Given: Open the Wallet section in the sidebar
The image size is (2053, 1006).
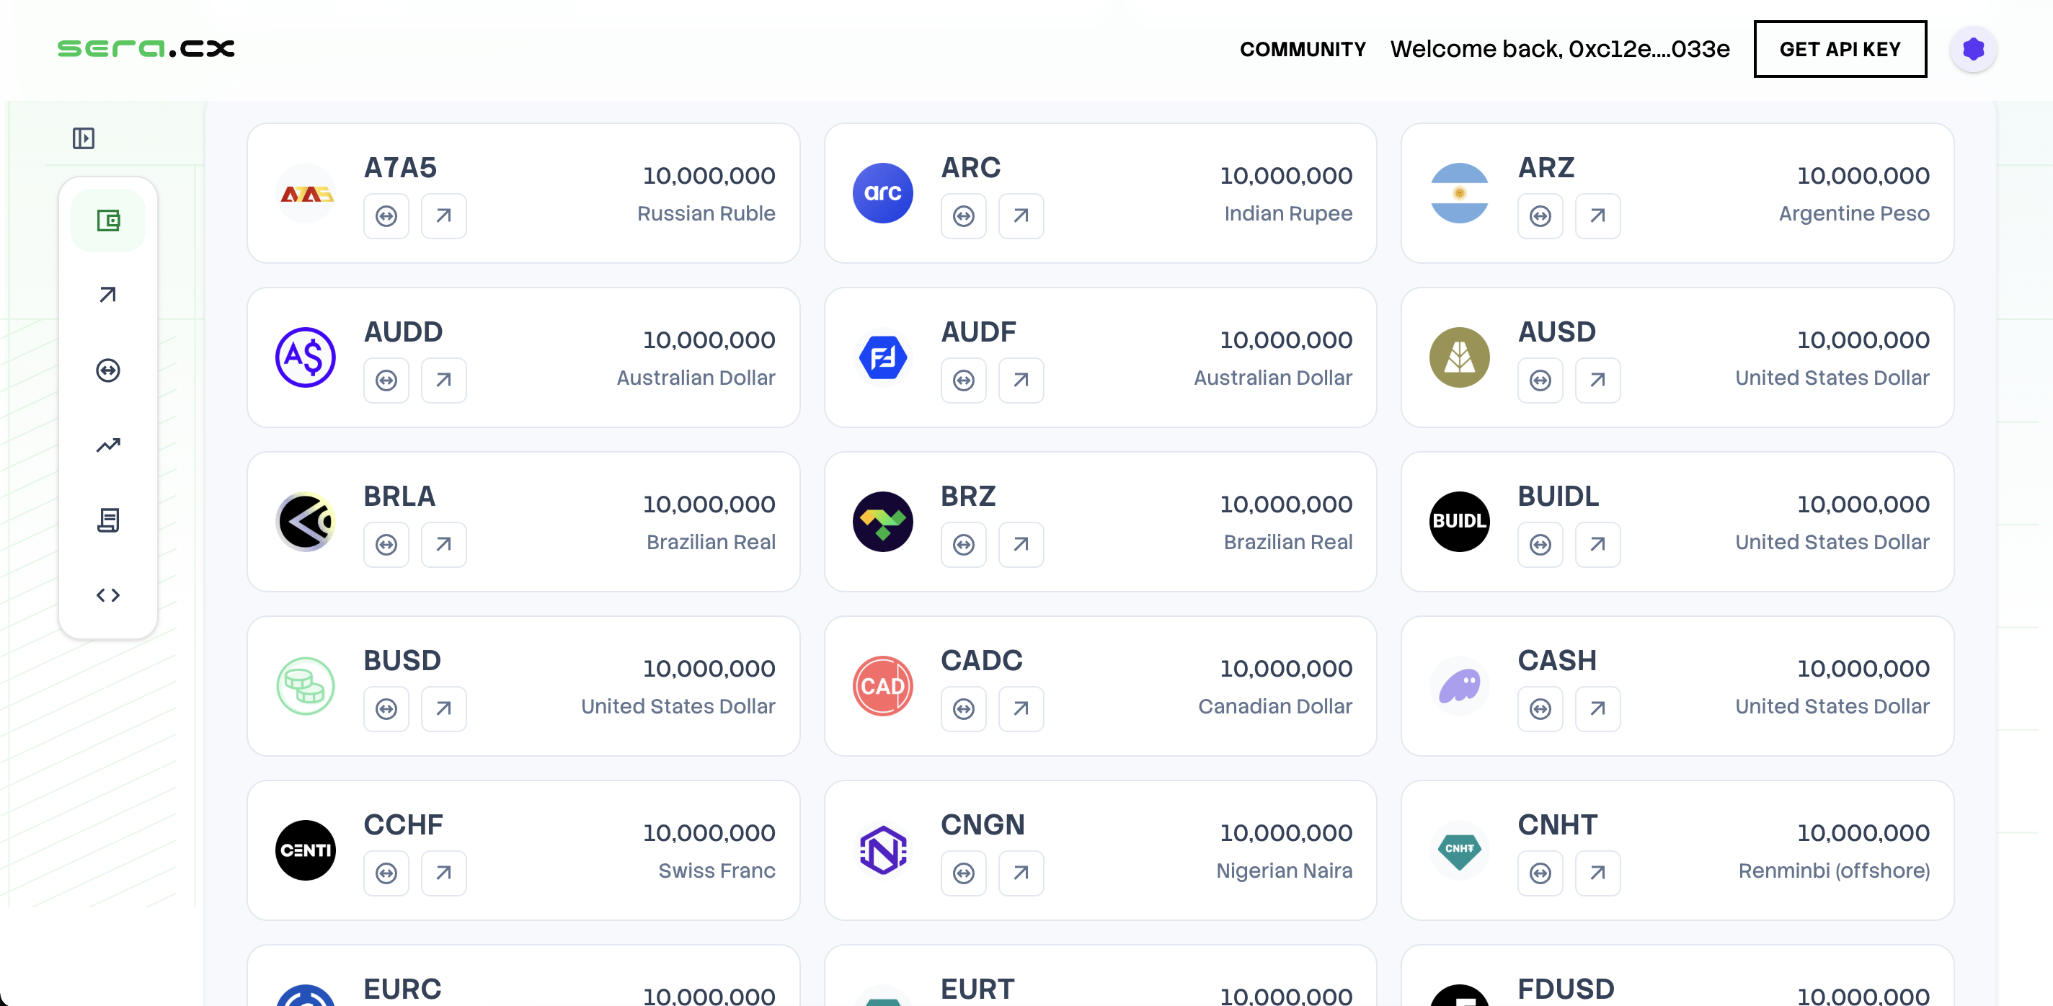Looking at the screenshot, I should [109, 220].
